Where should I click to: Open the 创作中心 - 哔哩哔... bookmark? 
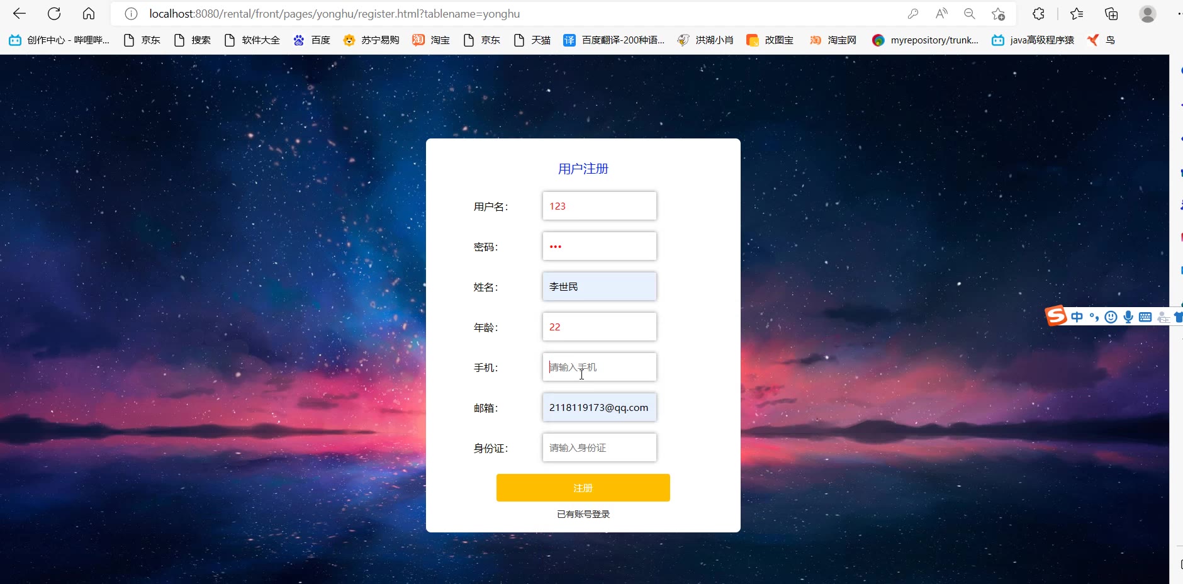(59, 40)
